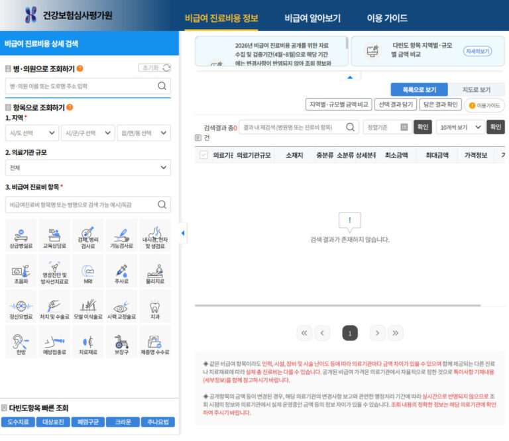Click the hospital search magnifier icon
Screen dimensions: 509x441
tap(162, 86)
